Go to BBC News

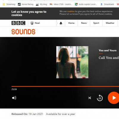click(x=84, y=23)
